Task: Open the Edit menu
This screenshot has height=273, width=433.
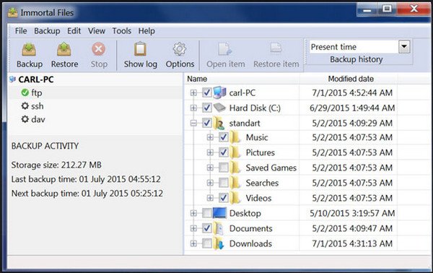Action: (74, 31)
